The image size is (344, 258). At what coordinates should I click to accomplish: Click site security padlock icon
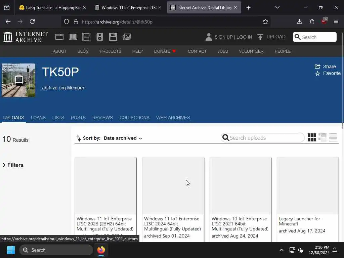pyautogui.click(x=76, y=22)
